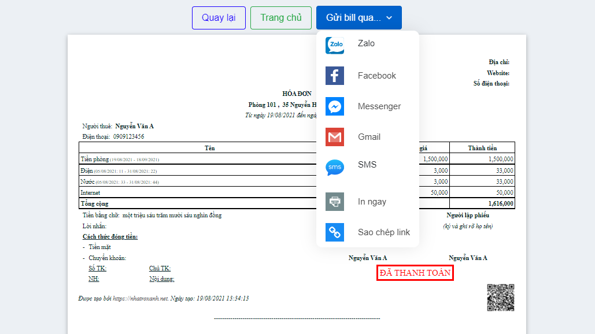595x334 pixels.
Task: Click the Cách thức đóng tiền heading
Action: [x=110, y=236]
